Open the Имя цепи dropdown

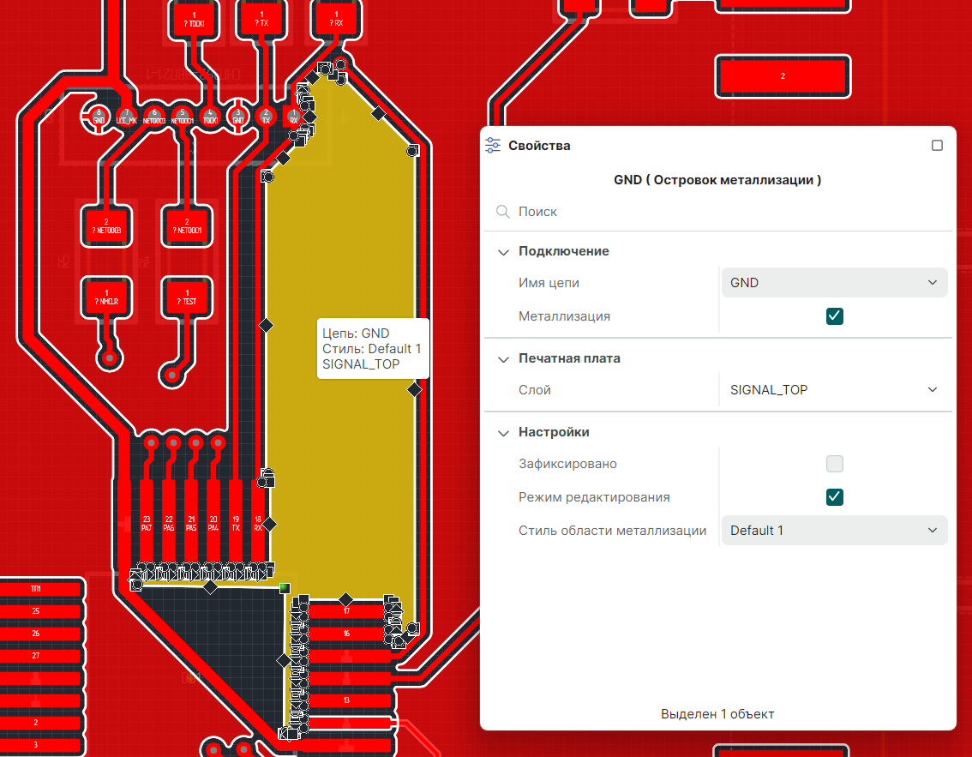834,282
